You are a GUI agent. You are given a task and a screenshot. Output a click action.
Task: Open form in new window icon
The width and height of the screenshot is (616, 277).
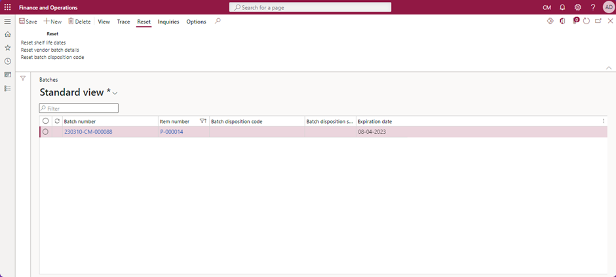click(598, 21)
